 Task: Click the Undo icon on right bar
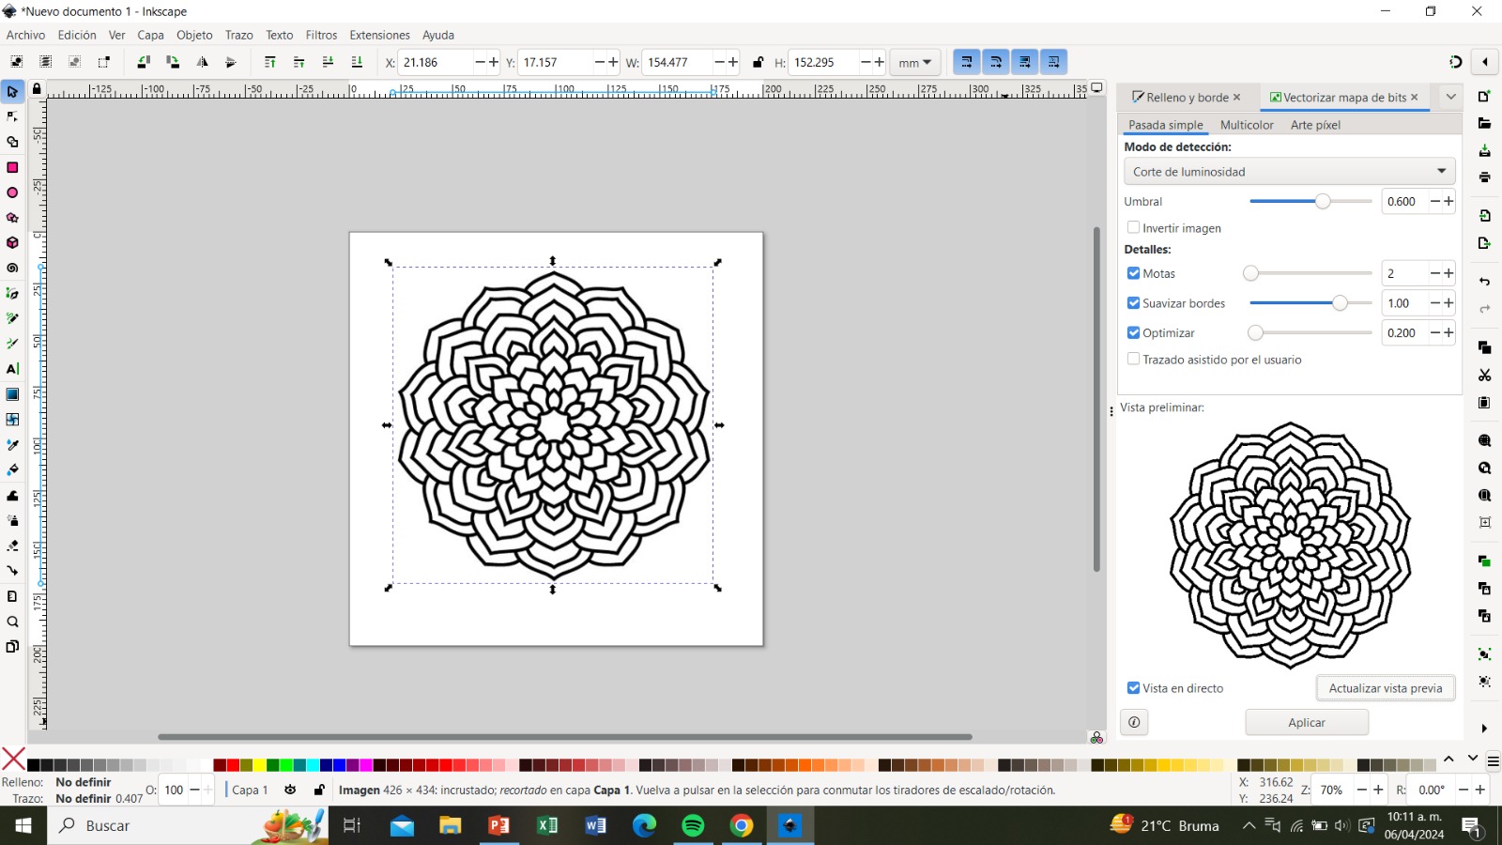(1484, 282)
